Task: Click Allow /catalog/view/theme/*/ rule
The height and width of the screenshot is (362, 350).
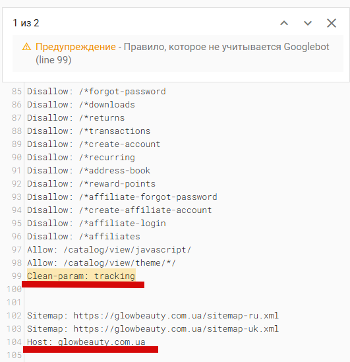Action: 102,262
